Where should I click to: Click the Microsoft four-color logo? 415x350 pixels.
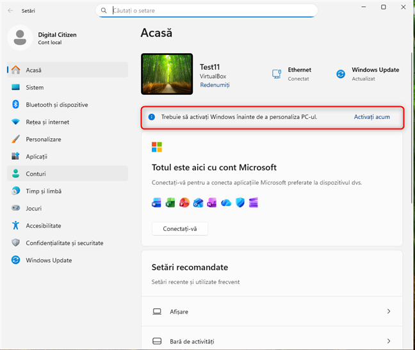pos(157,147)
